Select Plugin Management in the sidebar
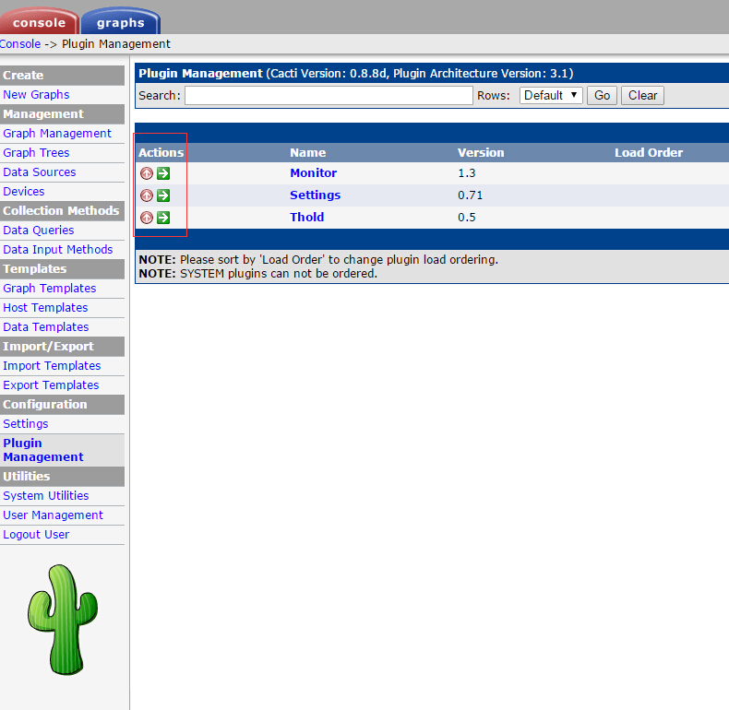This screenshot has height=710, width=729. click(43, 450)
